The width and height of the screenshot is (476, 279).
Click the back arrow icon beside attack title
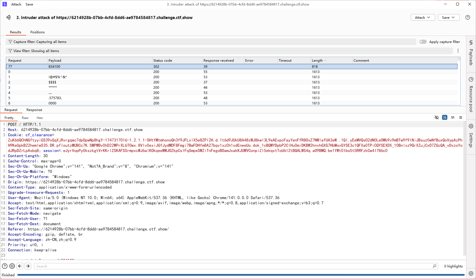tap(9, 17)
